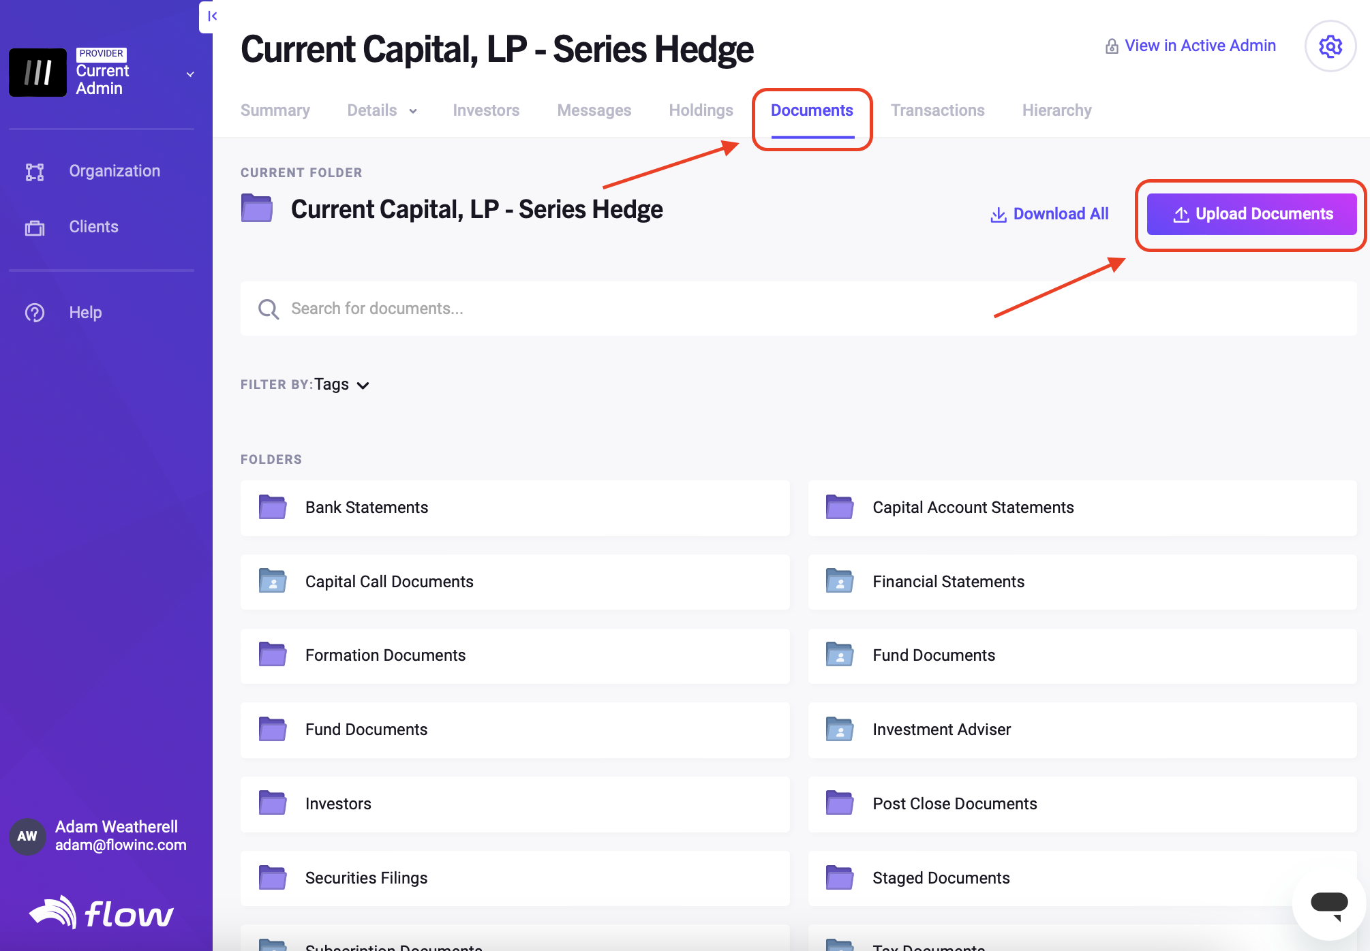Open the Bank Statements folder

(515, 508)
